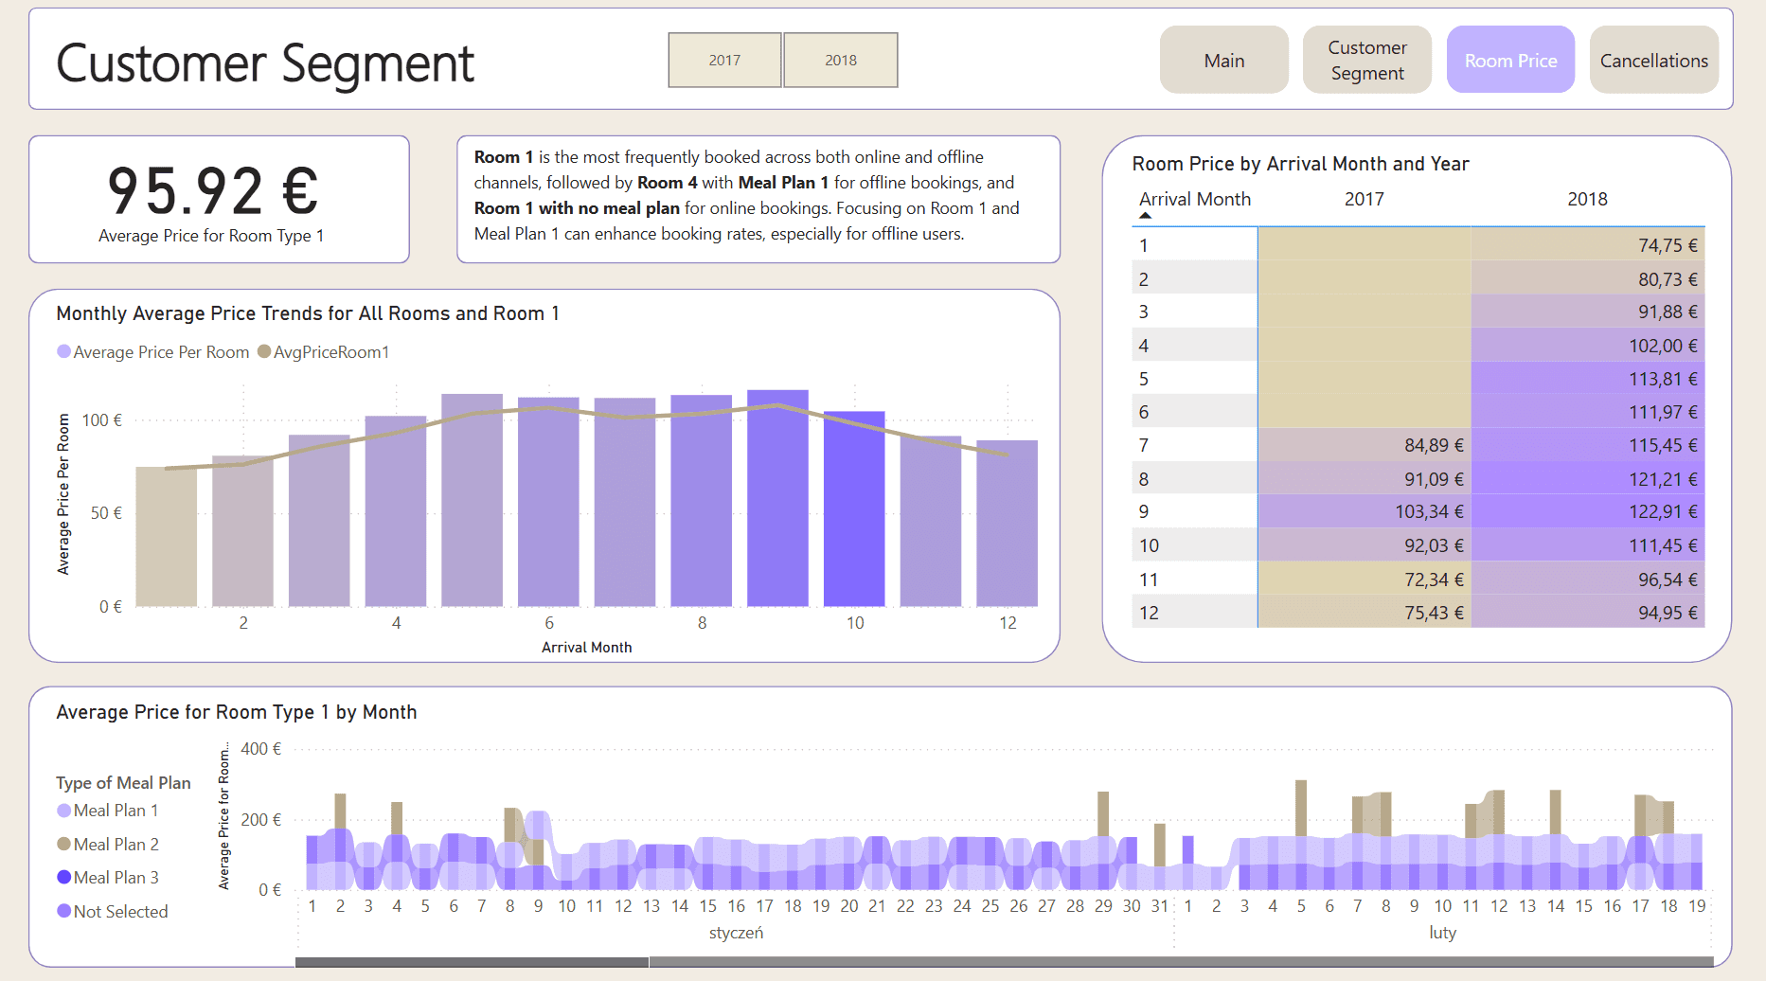The height and width of the screenshot is (981, 1766).
Task: Select Meal Plan 1 legend dot
Action: pyautogui.click(x=63, y=811)
